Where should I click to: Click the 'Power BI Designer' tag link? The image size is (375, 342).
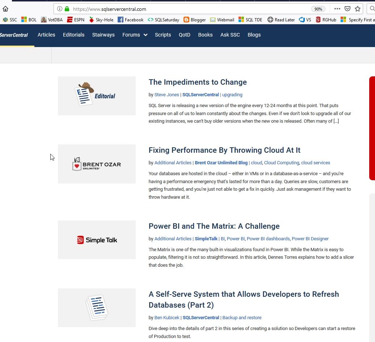tap(310, 239)
